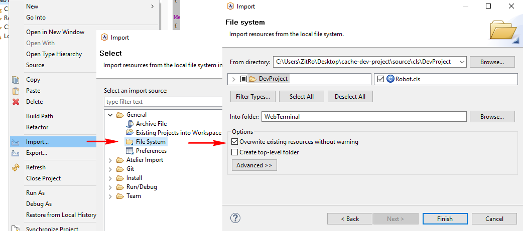Click the Copy icon in context menu
Image resolution: width=523 pixels, height=231 pixels.
coord(16,80)
